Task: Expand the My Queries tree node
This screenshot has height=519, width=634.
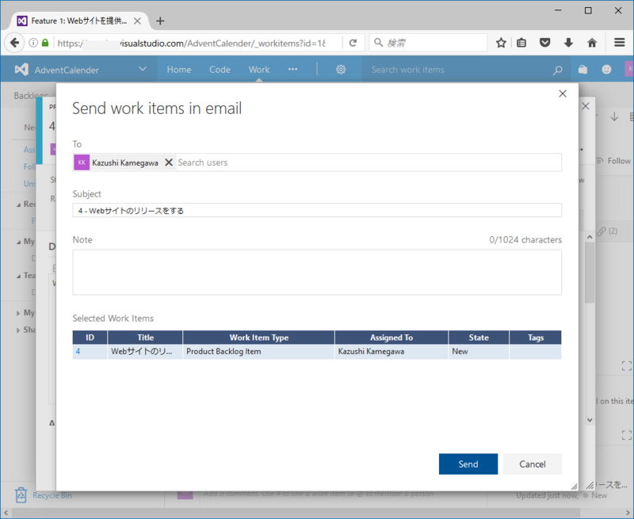Action: 18,313
